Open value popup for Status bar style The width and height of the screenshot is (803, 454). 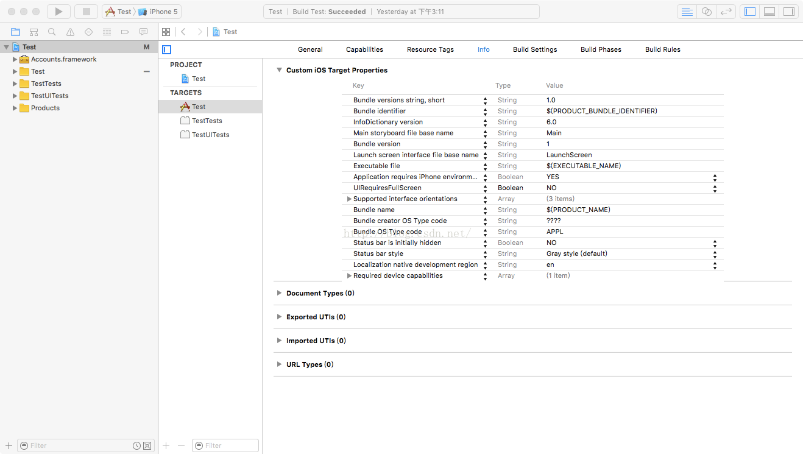click(715, 254)
